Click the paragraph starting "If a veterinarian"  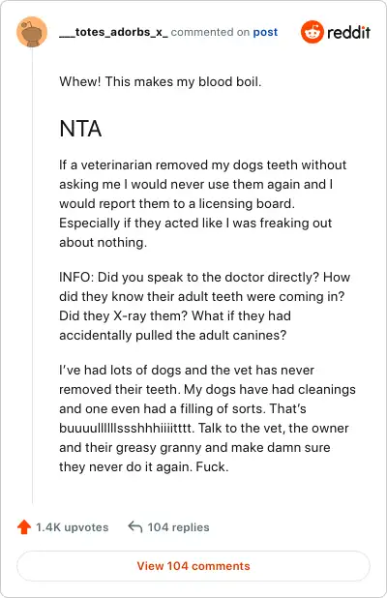[203, 203]
